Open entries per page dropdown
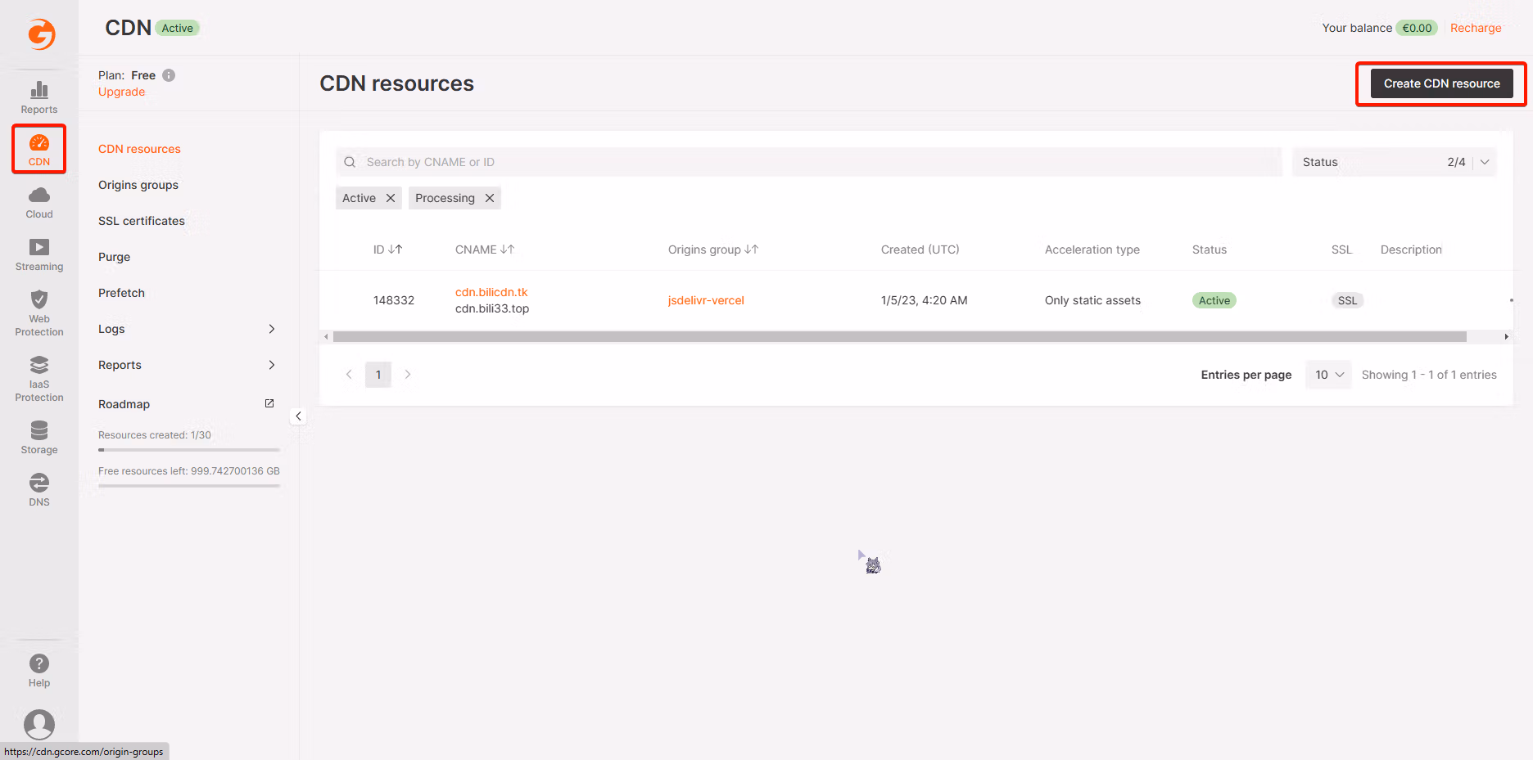This screenshot has height=760, width=1533. (1328, 375)
